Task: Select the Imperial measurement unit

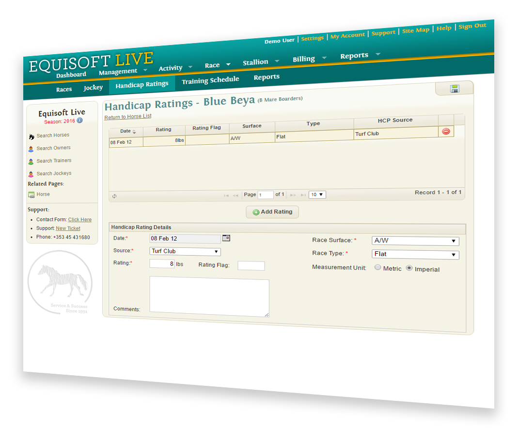Action: [x=408, y=269]
